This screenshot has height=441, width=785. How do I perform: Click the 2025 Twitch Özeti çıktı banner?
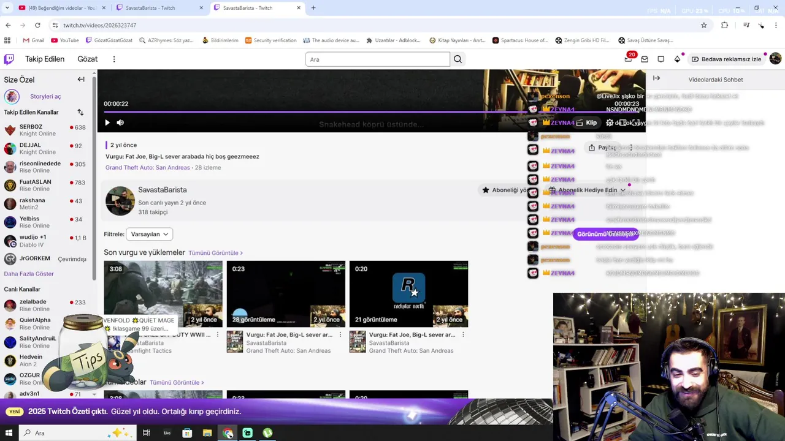point(276,412)
